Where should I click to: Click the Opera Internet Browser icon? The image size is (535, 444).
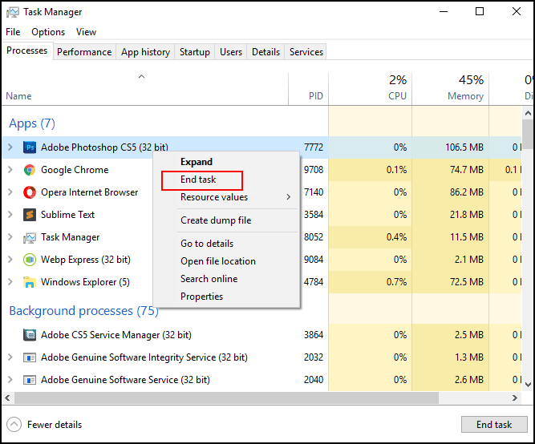tap(30, 192)
